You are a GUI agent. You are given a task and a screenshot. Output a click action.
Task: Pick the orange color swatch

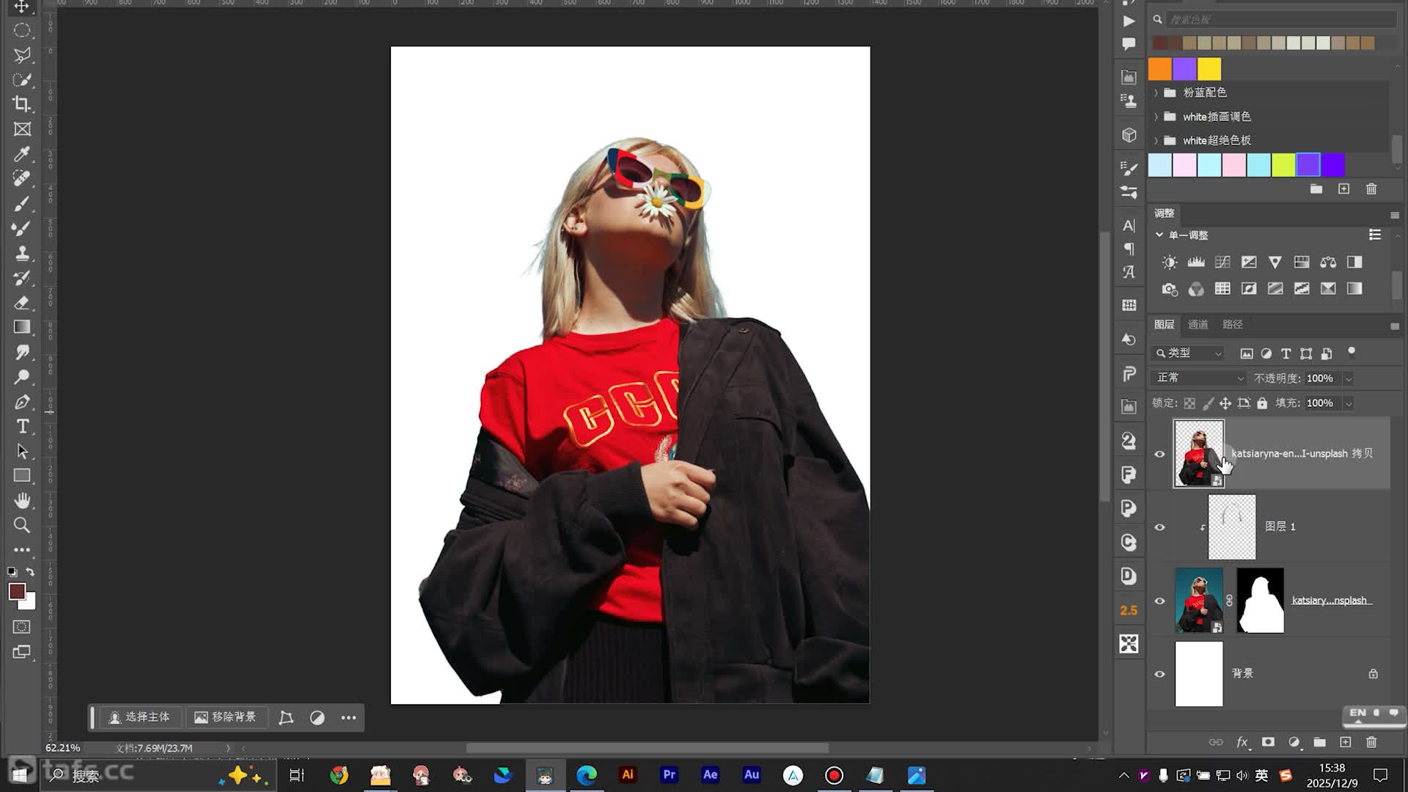(x=1159, y=69)
